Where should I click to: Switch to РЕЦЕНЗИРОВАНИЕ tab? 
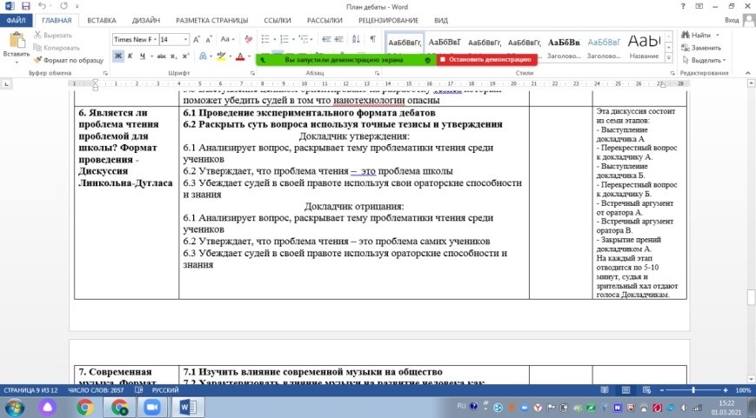388,20
